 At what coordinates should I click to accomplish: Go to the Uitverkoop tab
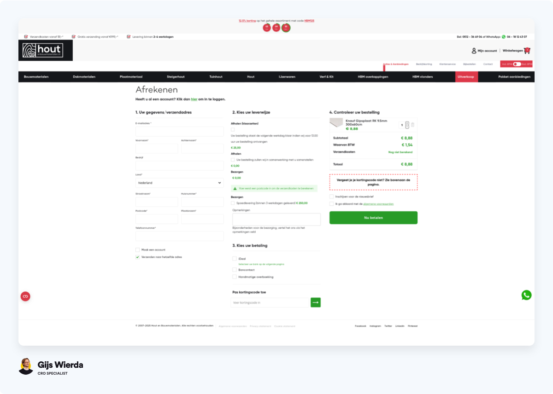pos(467,77)
